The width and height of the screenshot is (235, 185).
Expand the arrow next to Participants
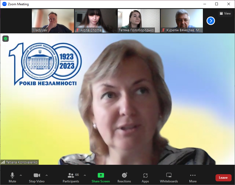(x=85, y=175)
